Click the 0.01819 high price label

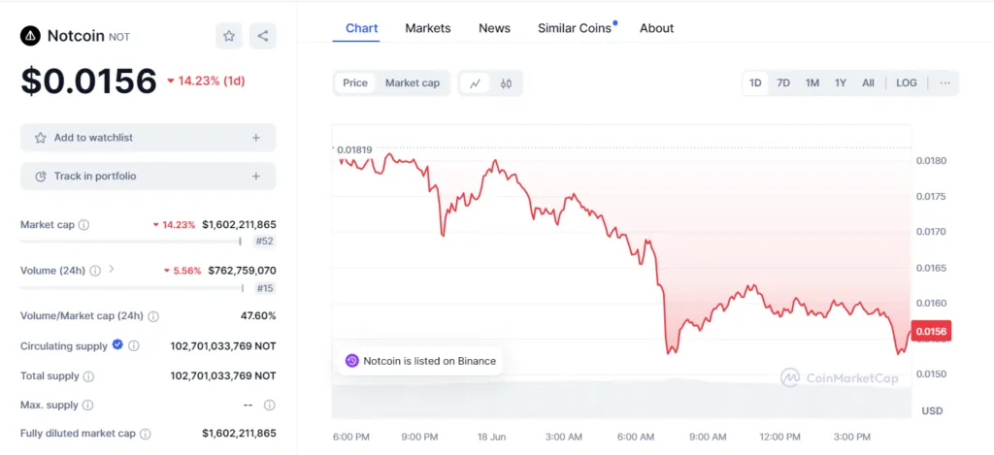coord(354,150)
